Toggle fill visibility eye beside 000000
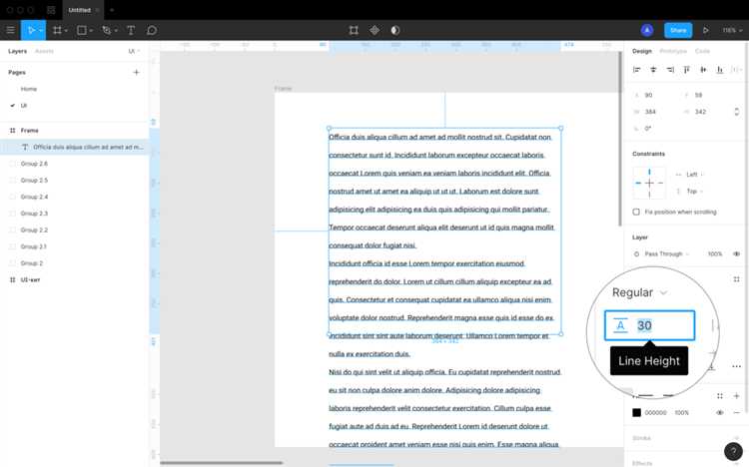This screenshot has width=749, height=467. pos(720,412)
